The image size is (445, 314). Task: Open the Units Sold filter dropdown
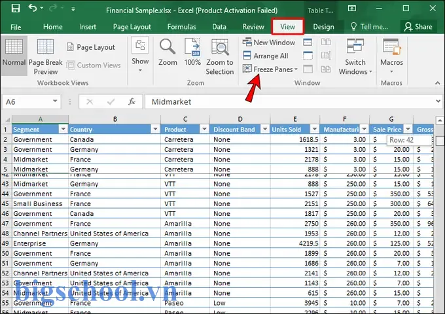(315, 130)
